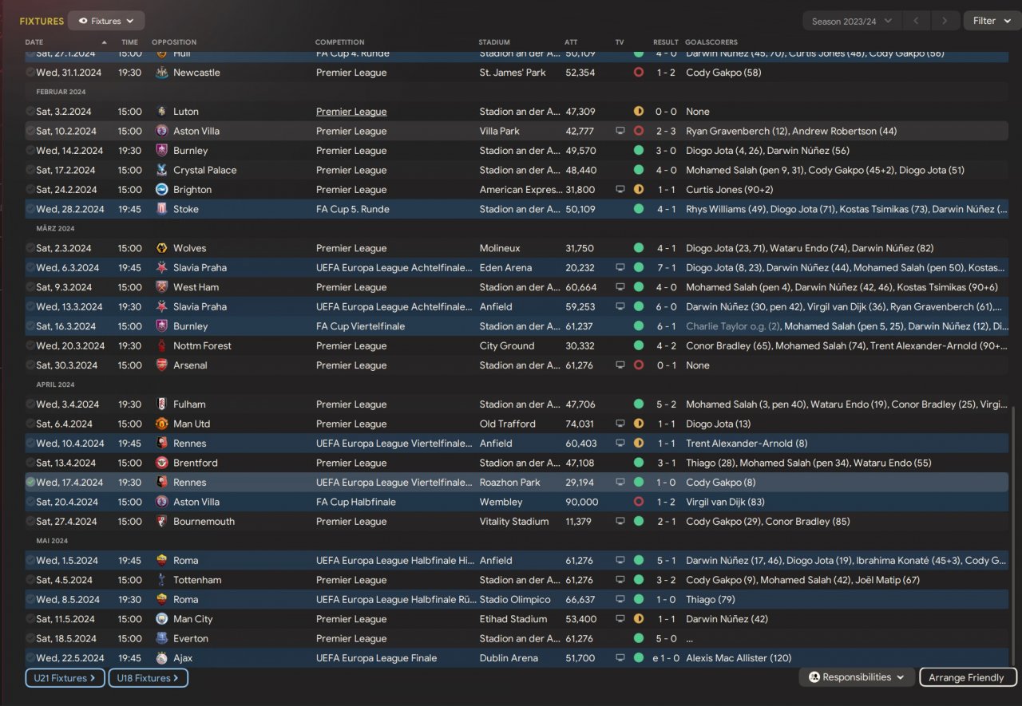Click the Arrange Friendly button
This screenshot has width=1022, height=706.
[x=968, y=677]
